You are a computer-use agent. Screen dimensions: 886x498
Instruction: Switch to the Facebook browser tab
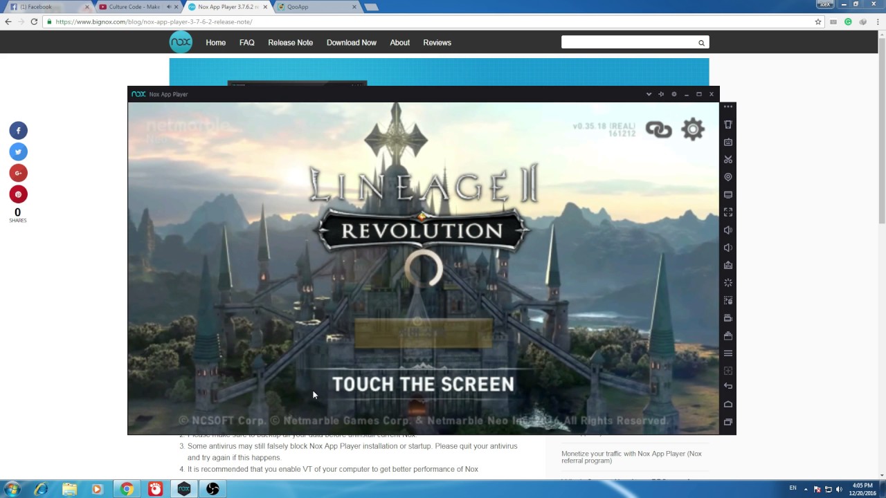click(x=48, y=7)
